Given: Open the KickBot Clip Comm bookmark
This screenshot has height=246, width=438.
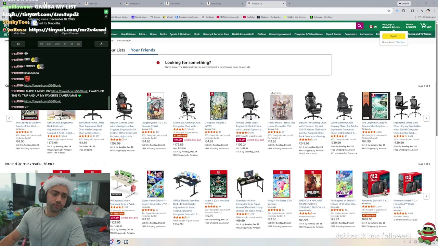Looking at the screenshot, I should 295,17.
